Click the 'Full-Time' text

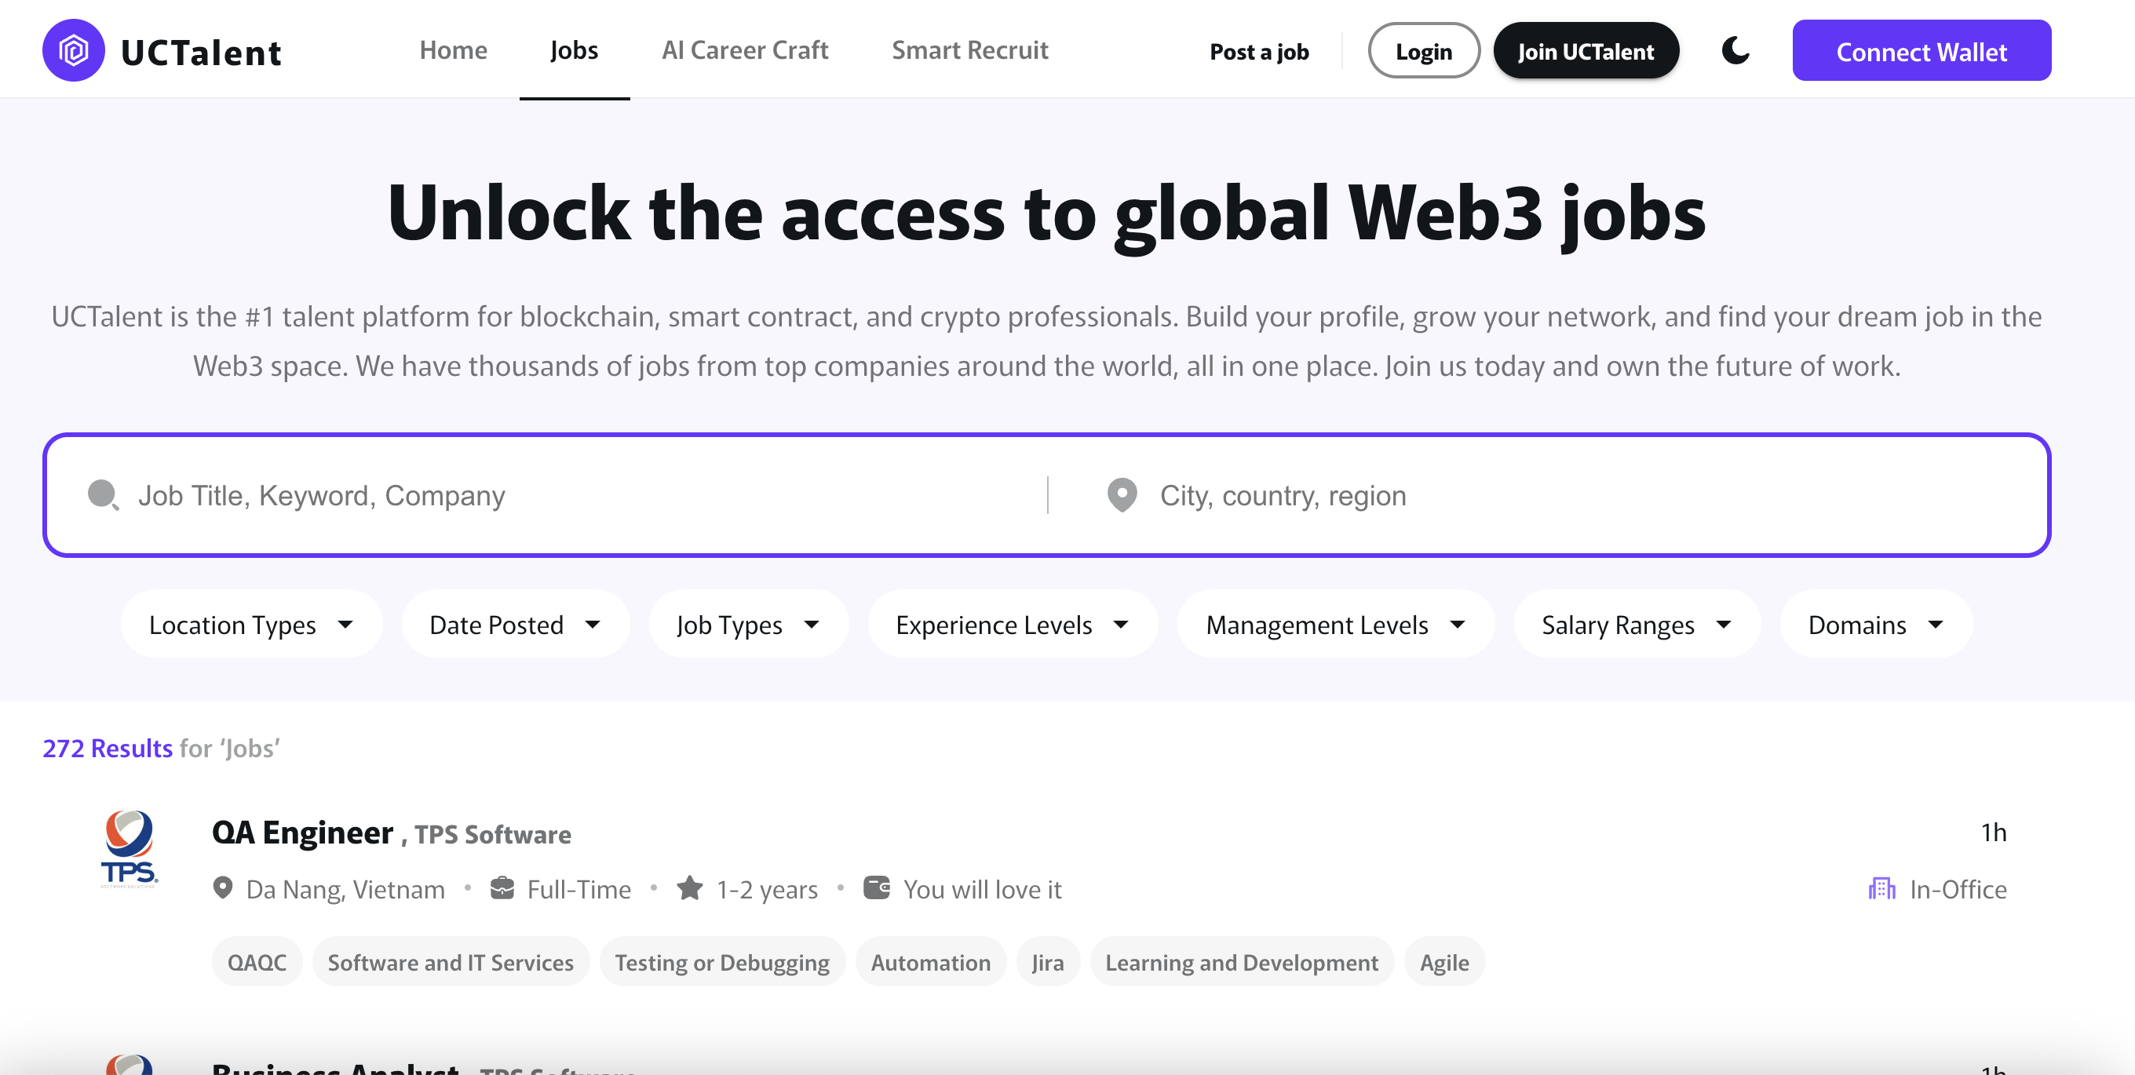578,889
